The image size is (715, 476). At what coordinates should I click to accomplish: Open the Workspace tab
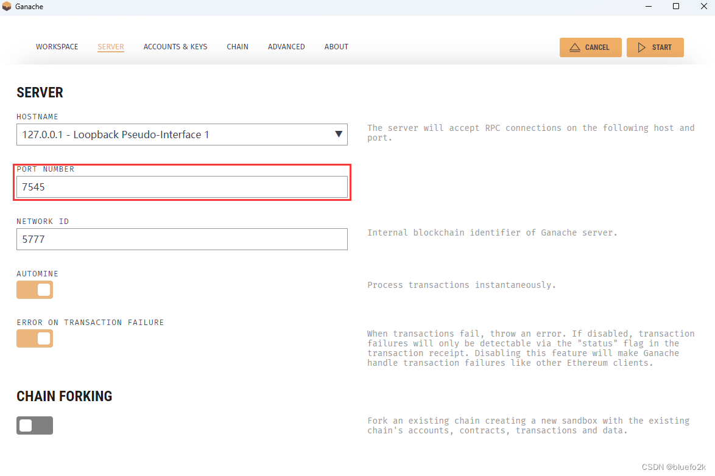point(57,46)
